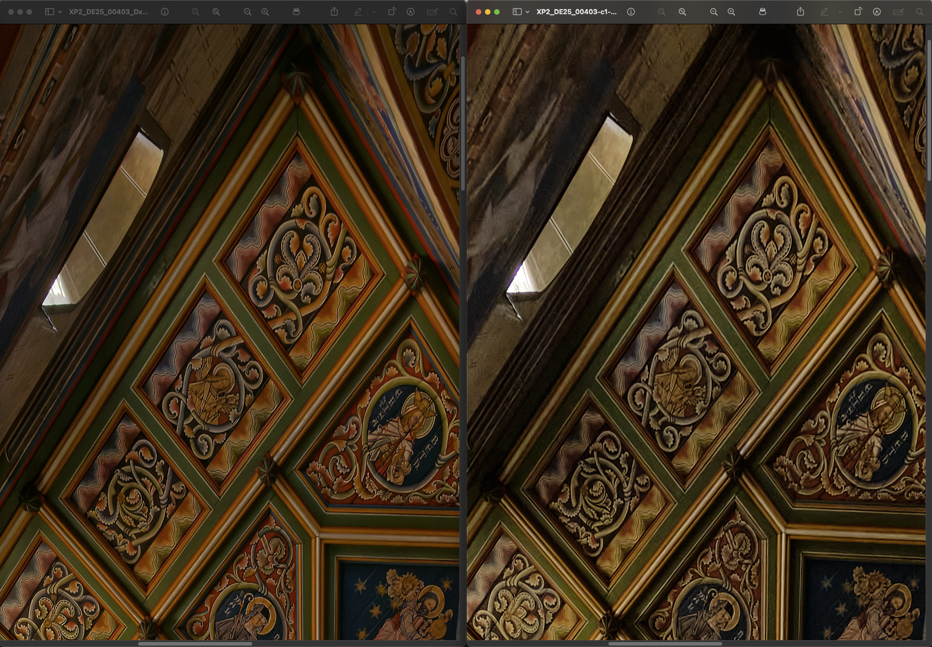Screen dimensions: 932x647
Task: Open form filling tool in left Dx window
Action: [x=432, y=12]
